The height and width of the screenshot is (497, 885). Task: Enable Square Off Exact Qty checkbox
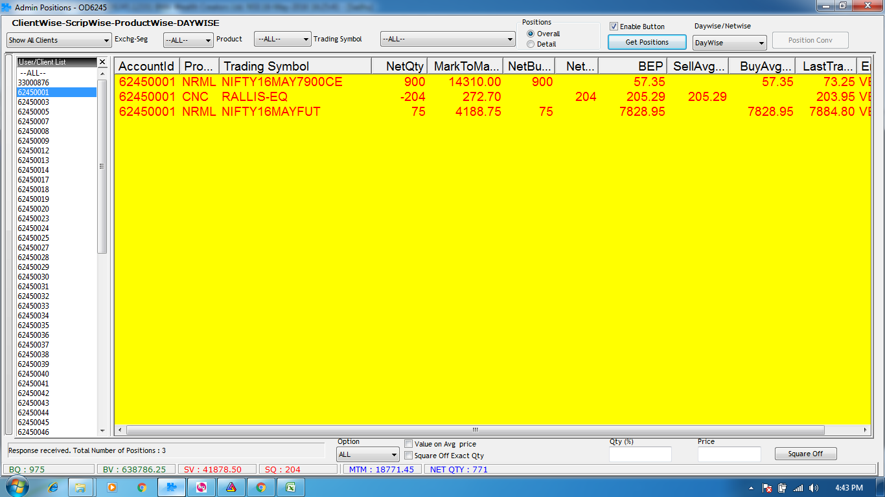pos(408,456)
